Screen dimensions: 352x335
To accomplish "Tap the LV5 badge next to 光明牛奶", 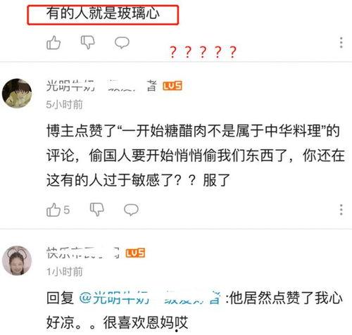I will click(x=172, y=86).
